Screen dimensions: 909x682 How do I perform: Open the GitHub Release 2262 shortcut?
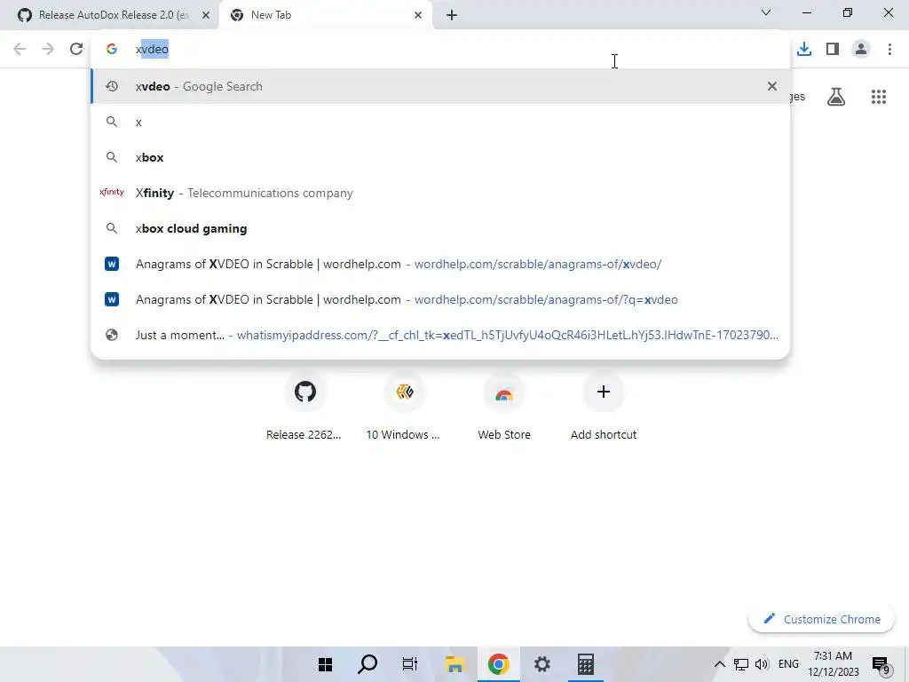(x=304, y=405)
